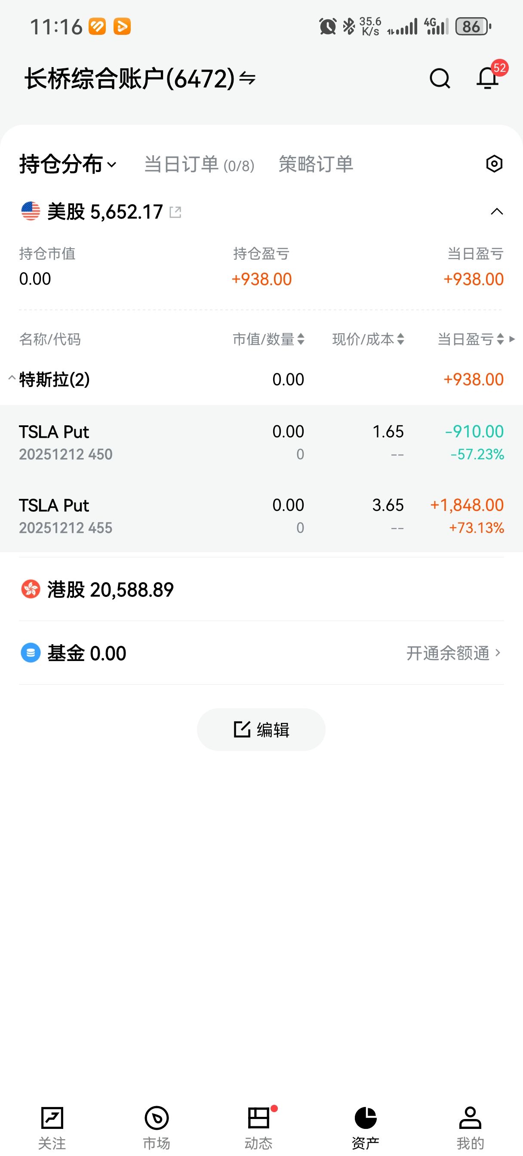This screenshot has height=1156, width=523.
Task: Sort by 现价/成本 column
Action: coord(368,339)
